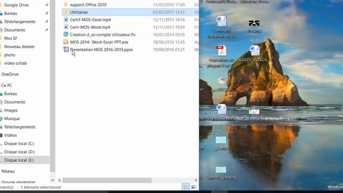Viewport: 343px width, 193px height.
Task: Click the navigation pane scroll down arrow
Action: point(53,180)
